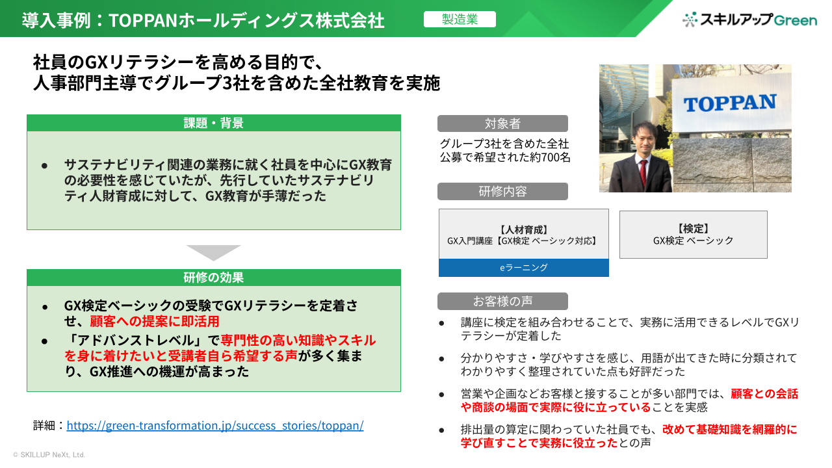The width and height of the screenshot is (832, 468).
Task: Click the gray downward triangle arrow
Action: pos(214,253)
